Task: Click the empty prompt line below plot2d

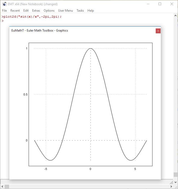Action: coord(3,21)
